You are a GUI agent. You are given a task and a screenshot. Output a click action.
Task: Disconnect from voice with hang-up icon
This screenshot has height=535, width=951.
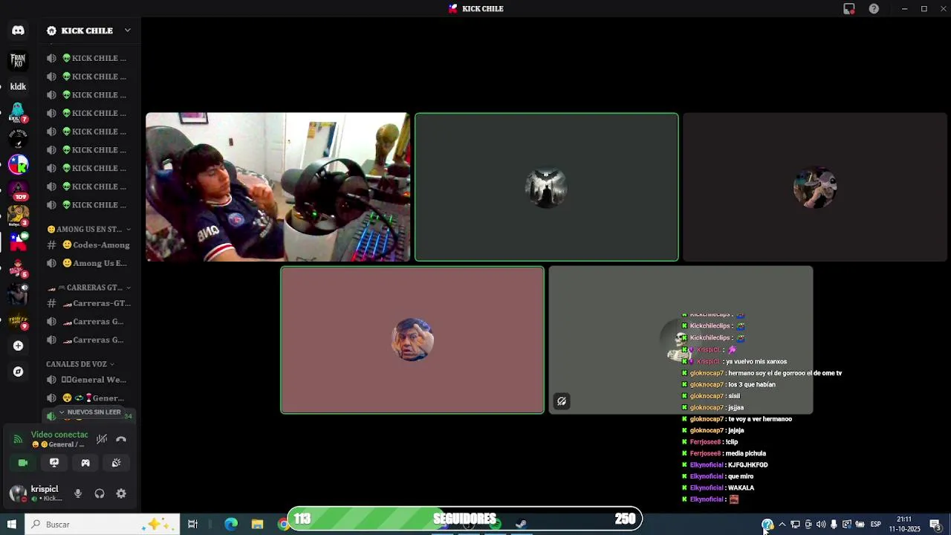click(x=121, y=439)
